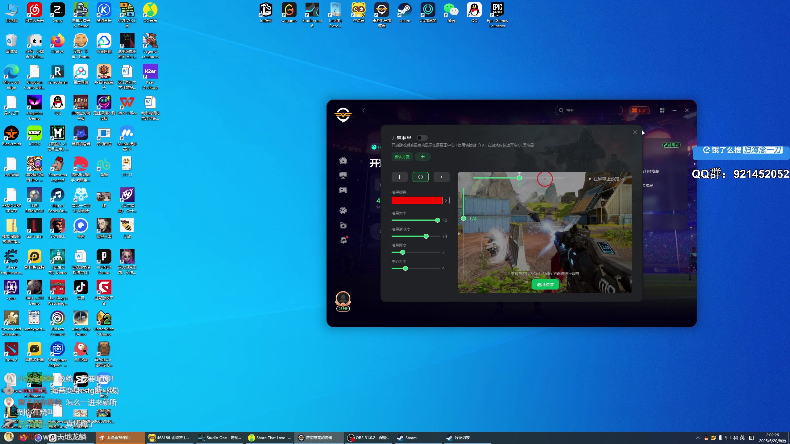This screenshot has height=444, width=790.
Task: Open the camera folder sidebar icon
Action: (343, 225)
